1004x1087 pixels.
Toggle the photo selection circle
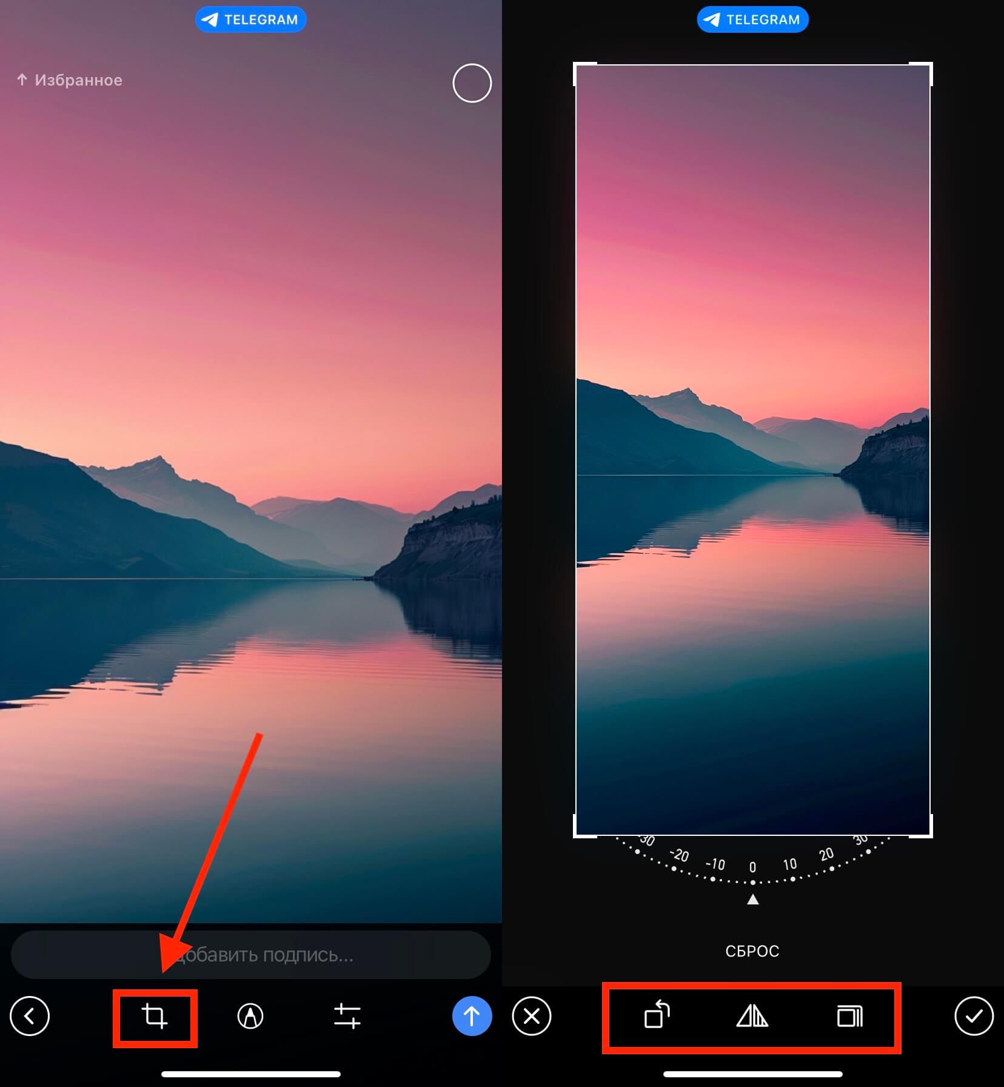pos(472,83)
